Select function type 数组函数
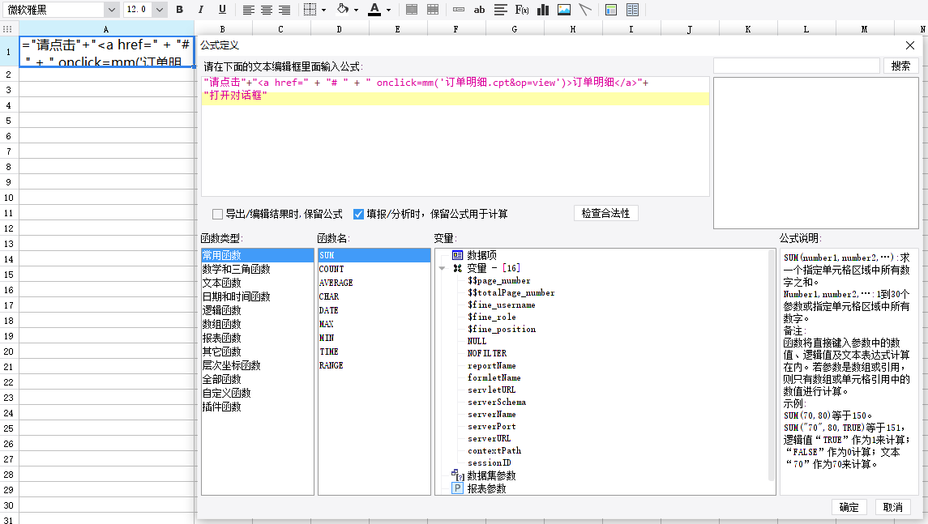The height and width of the screenshot is (524, 928). coord(257,324)
